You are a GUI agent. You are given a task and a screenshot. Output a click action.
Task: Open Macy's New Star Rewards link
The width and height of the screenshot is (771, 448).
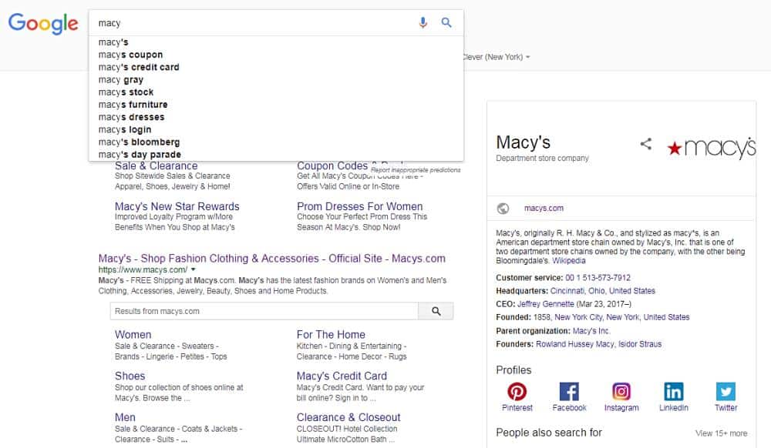click(177, 206)
